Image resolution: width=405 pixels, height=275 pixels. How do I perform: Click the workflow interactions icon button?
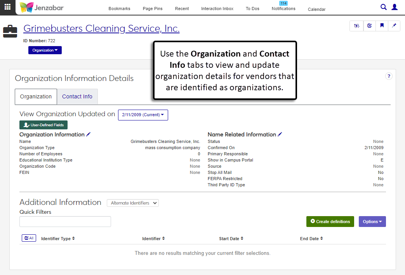coord(356,26)
